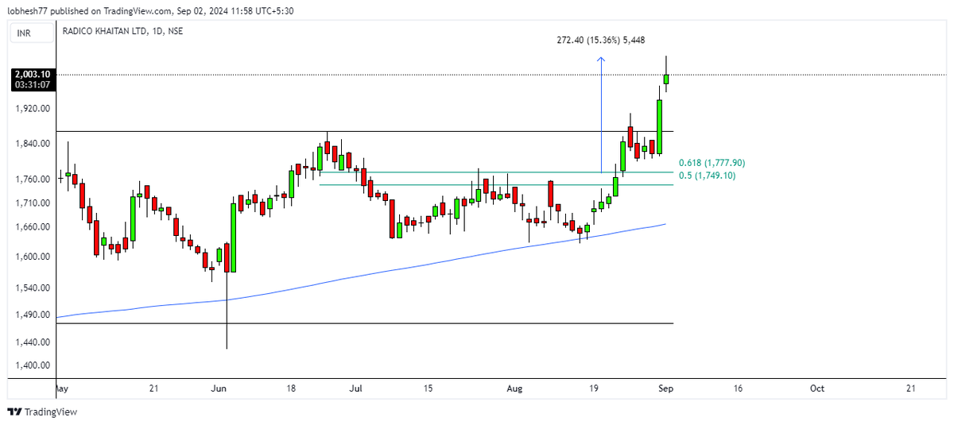Click the blue price projection arrow
The height and width of the screenshot is (425, 954).
pos(601,114)
